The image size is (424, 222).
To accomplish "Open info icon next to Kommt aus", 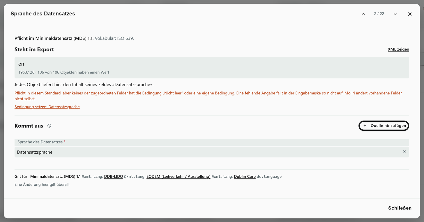I will [49, 126].
